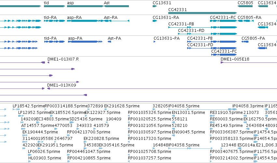Click the asp-PA protein label
The width and height of the screenshot is (277, 163).
[75, 38]
